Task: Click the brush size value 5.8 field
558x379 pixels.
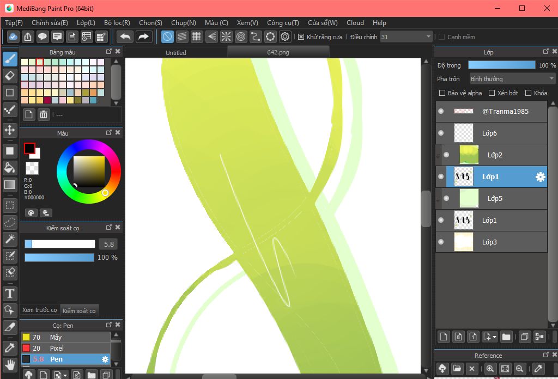Action: click(x=108, y=244)
